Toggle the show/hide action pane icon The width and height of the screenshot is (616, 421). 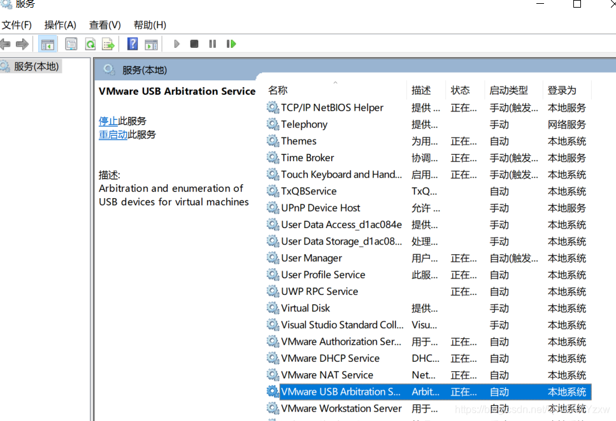pyautogui.click(x=151, y=44)
